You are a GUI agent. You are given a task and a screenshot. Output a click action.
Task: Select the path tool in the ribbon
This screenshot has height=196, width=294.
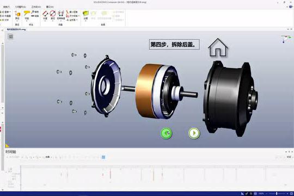point(17,15)
